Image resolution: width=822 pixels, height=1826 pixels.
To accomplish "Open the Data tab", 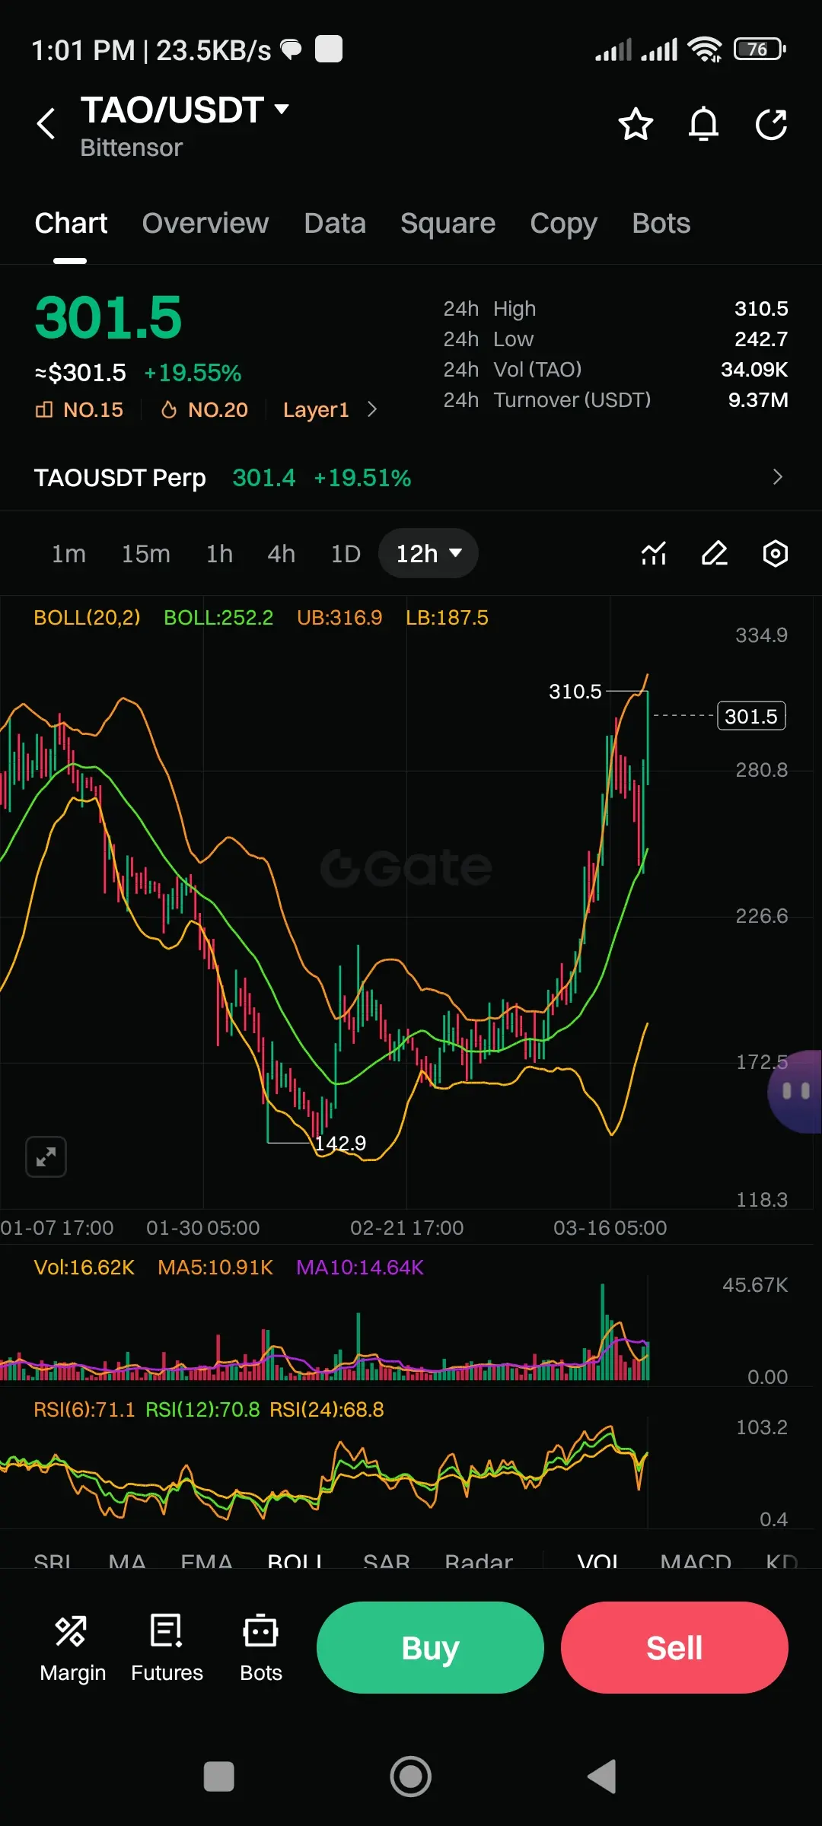I will coord(335,223).
